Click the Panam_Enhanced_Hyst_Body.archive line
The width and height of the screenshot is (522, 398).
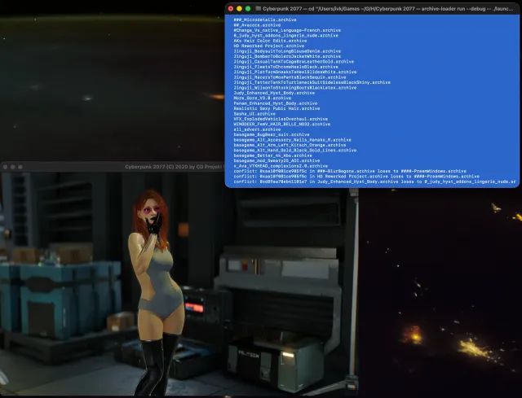click(x=276, y=103)
